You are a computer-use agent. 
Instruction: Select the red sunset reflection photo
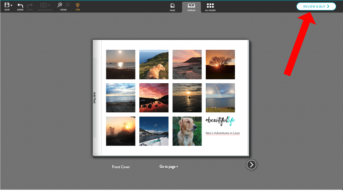[x=153, y=98]
